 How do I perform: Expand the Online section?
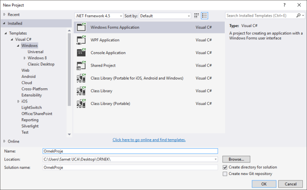pos(5,141)
